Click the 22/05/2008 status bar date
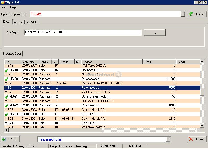 click(x=109, y=146)
